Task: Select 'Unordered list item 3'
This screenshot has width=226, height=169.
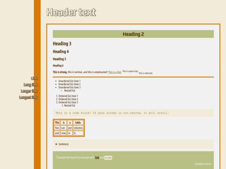Action: click(x=69, y=87)
